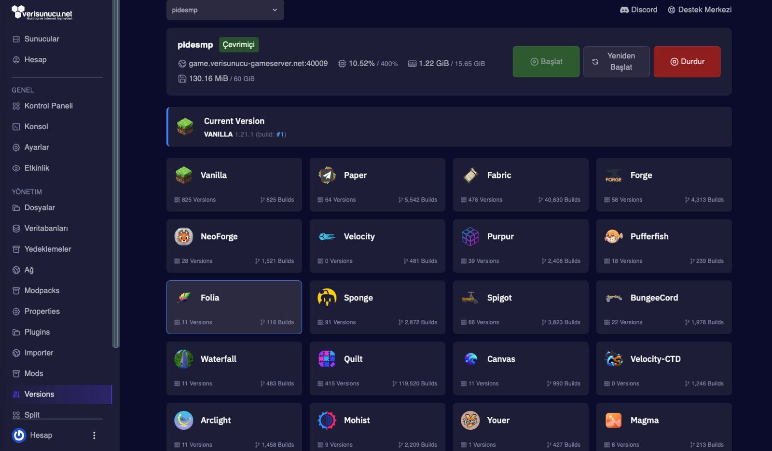Click the Youer icon
This screenshot has width=772, height=451.
click(470, 420)
